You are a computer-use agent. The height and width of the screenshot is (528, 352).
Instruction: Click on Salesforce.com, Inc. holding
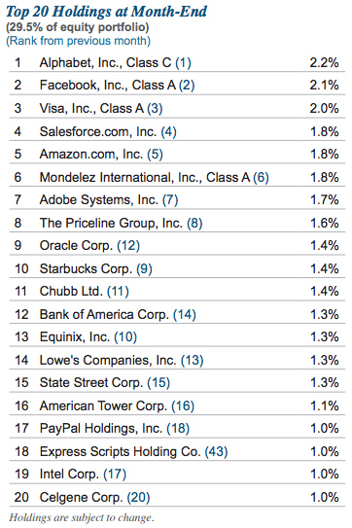[x=98, y=131]
